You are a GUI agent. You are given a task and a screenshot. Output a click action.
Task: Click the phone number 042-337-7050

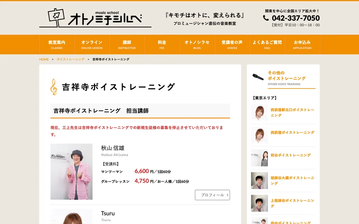click(296, 18)
